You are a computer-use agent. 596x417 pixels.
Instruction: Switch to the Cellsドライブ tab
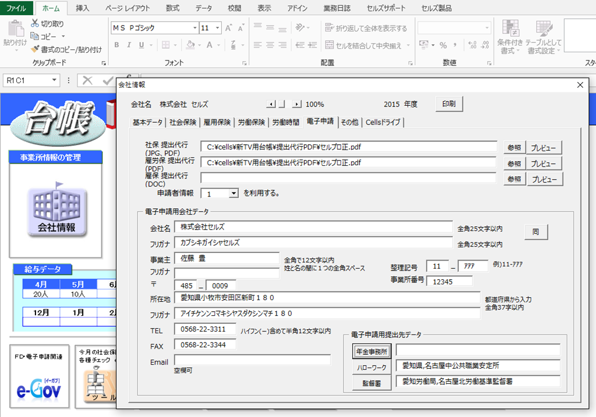(x=382, y=122)
